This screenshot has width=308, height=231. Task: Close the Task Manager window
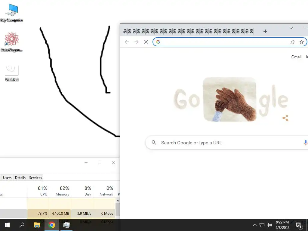tap(113, 162)
